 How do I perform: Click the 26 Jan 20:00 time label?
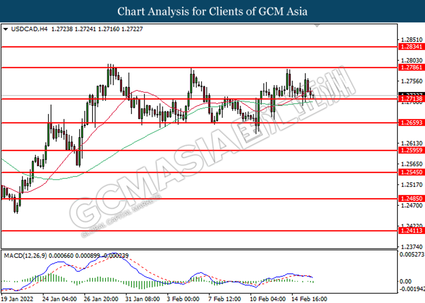[x=101, y=299]
